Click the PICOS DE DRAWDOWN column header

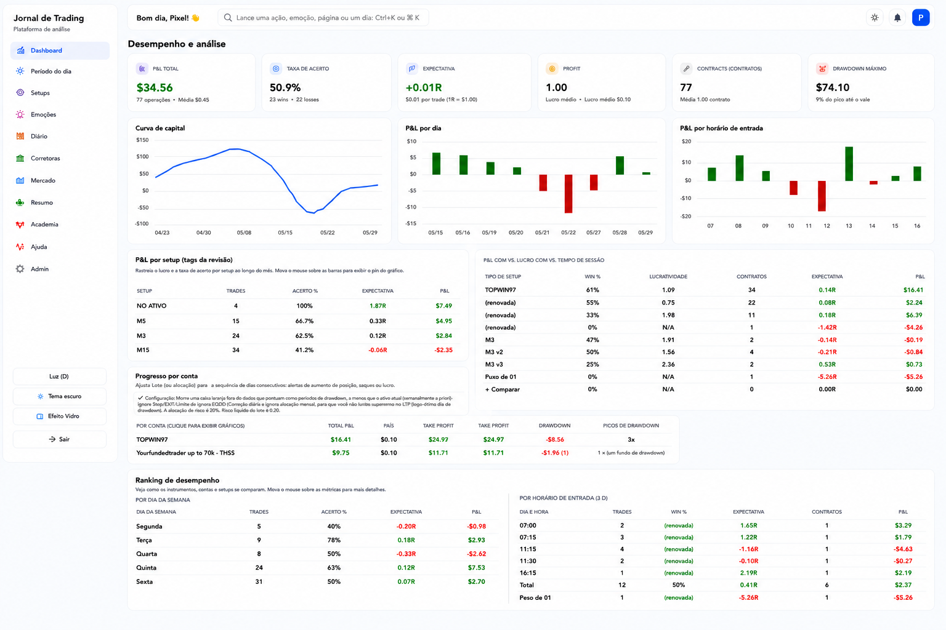click(631, 426)
